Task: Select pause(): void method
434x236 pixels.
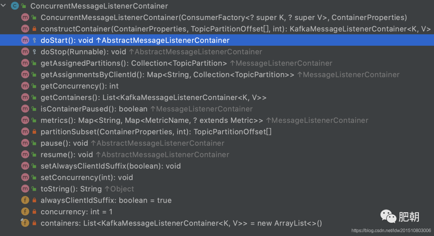Action: [64, 143]
